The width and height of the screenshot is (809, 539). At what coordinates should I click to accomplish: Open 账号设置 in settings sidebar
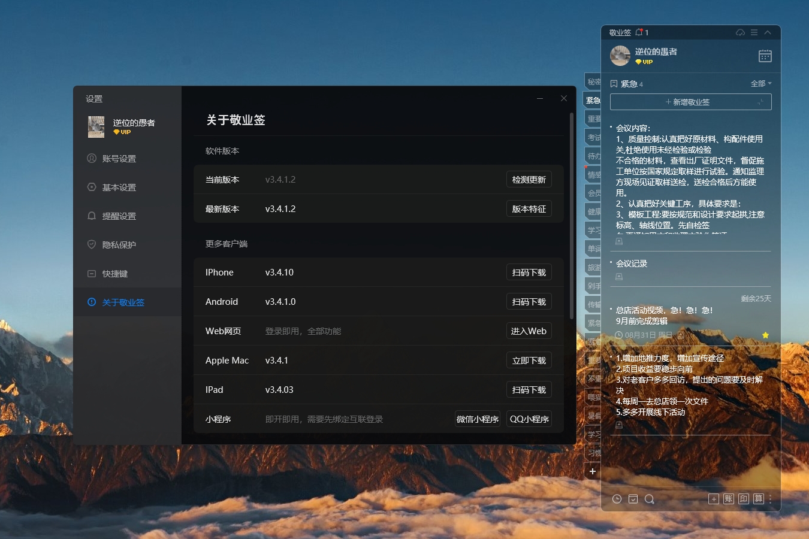click(x=127, y=159)
